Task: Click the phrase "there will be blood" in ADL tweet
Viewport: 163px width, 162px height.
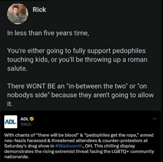Action: coord(57,135)
